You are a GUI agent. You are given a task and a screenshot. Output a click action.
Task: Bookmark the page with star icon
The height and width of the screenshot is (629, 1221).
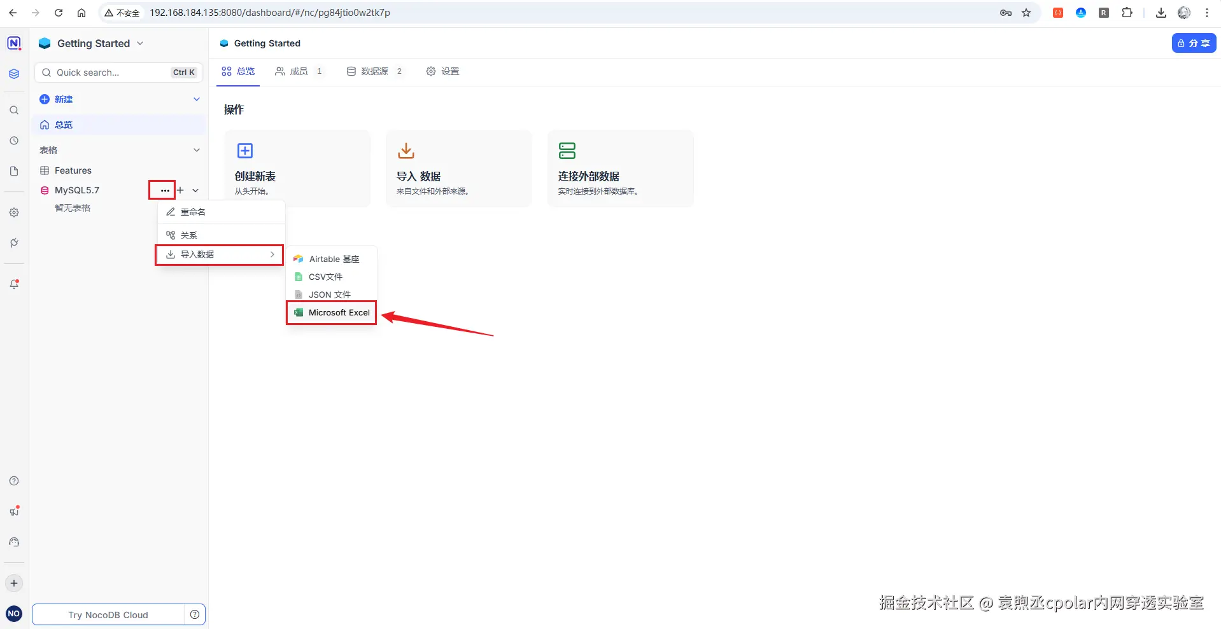(x=1026, y=13)
